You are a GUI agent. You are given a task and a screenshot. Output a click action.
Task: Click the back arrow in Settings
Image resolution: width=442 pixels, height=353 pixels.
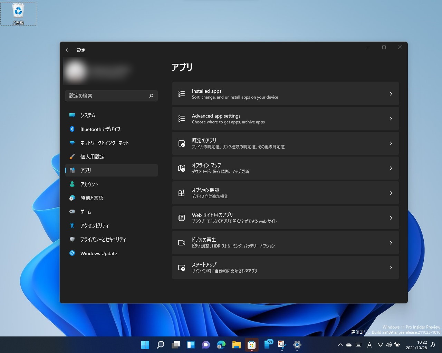point(68,50)
